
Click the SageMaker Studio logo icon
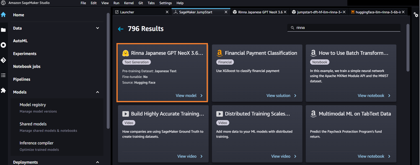[3, 3]
